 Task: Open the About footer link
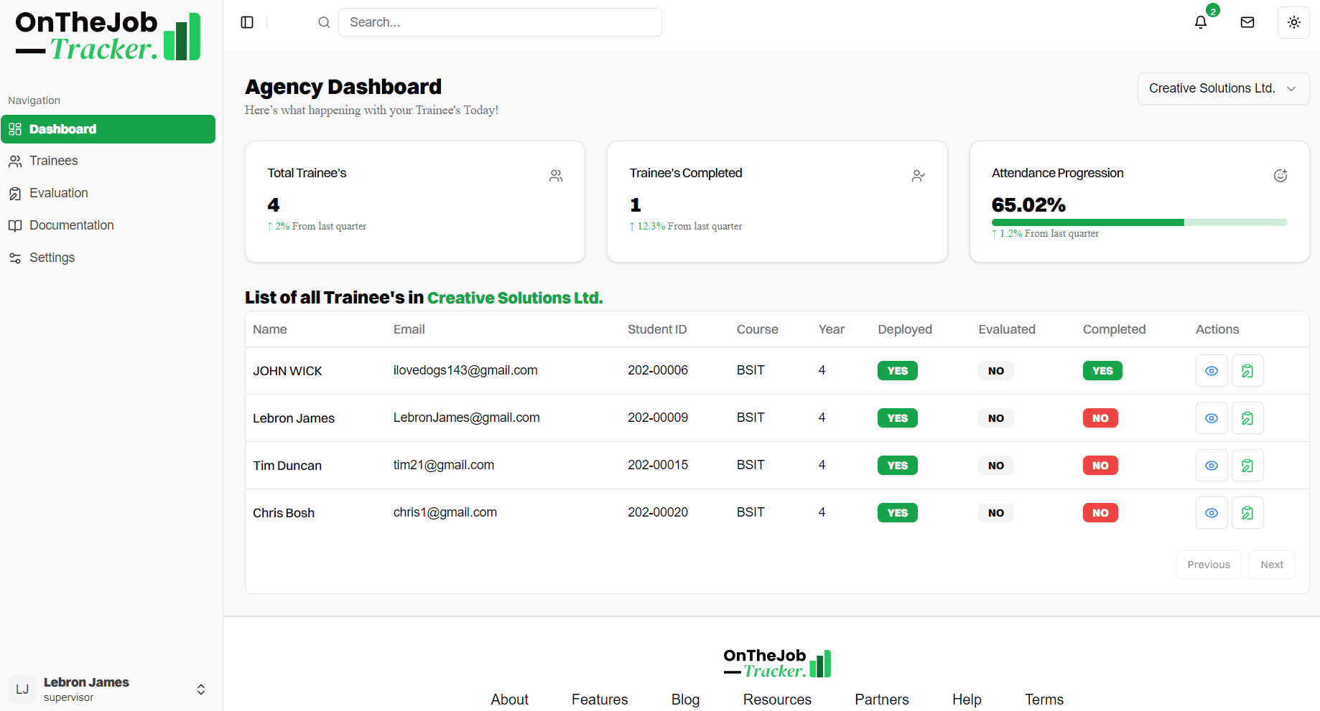(509, 700)
